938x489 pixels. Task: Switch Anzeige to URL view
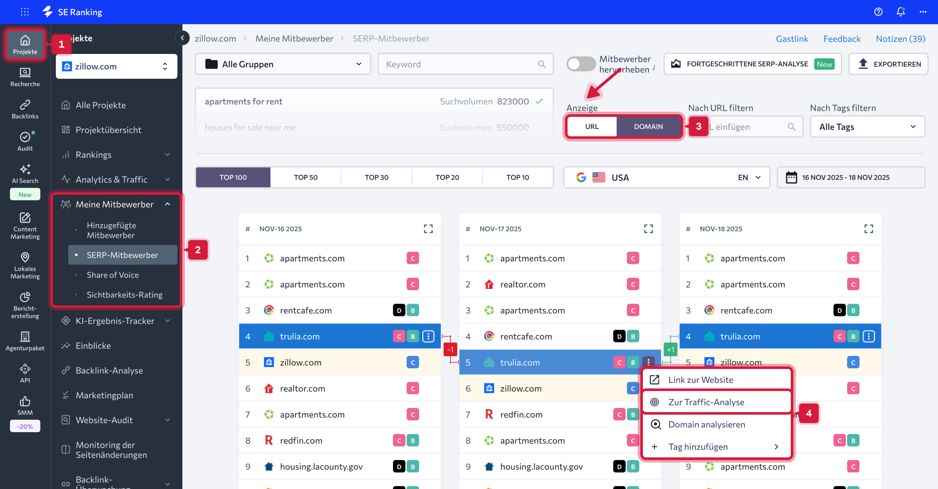click(x=592, y=126)
